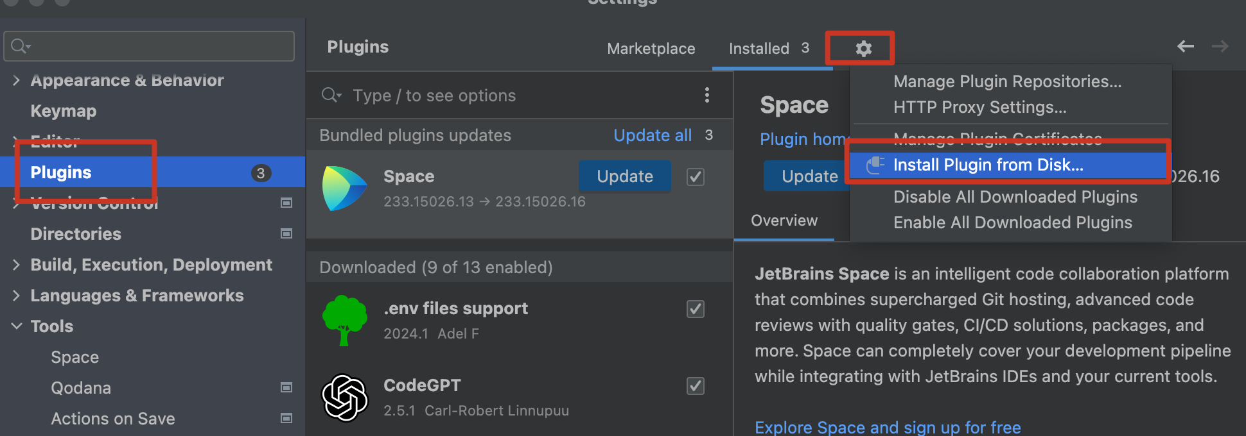This screenshot has height=436, width=1246.
Task: Expand Appearance & Behavior settings
Action: pos(16,80)
